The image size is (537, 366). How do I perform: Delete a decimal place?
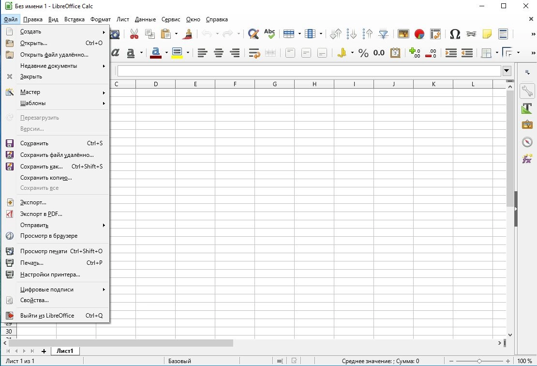pyautogui.click(x=431, y=52)
